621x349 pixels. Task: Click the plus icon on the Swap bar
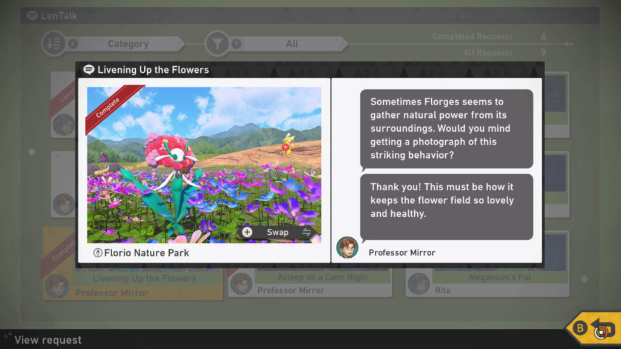(247, 232)
